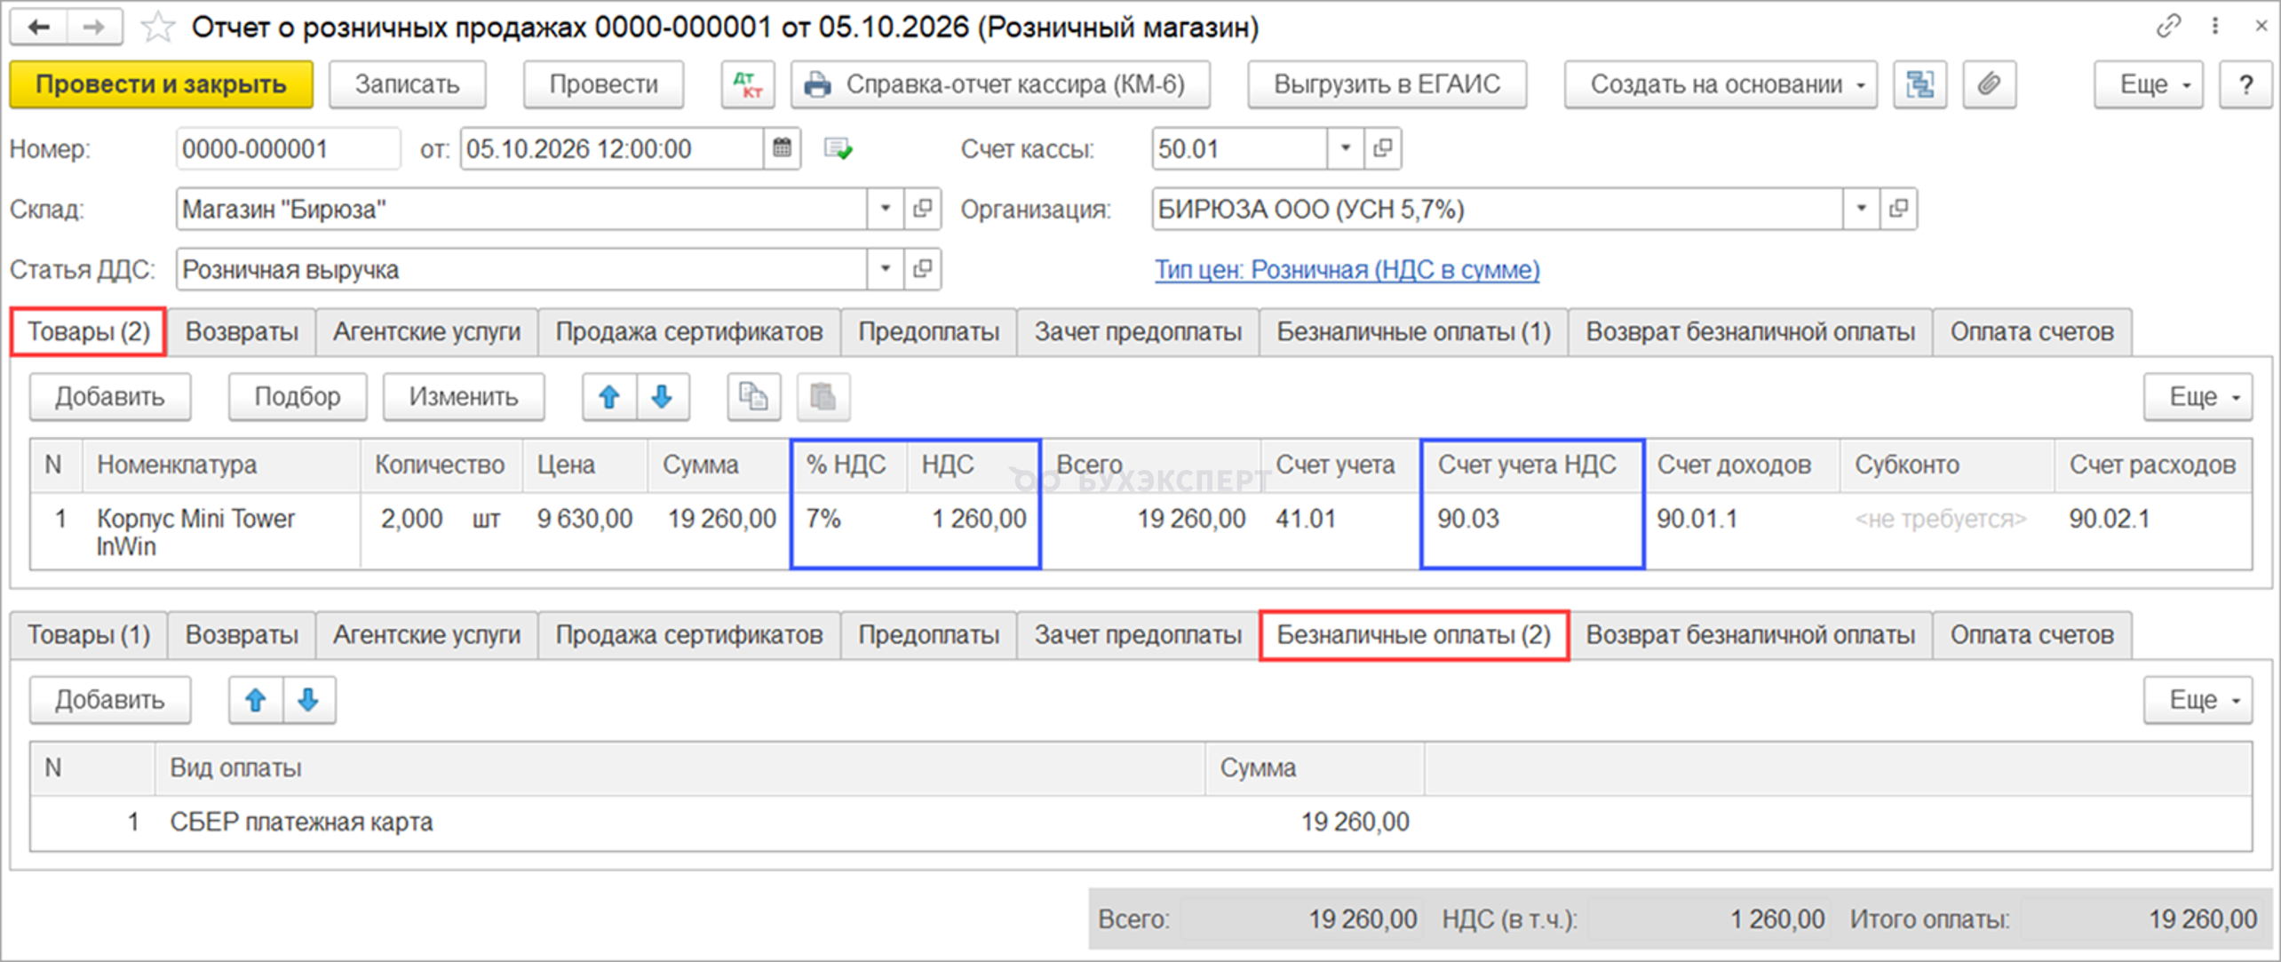Screen dimensions: 2281x962
Task: Open document structure icon
Action: click(x=1919, y=84)
